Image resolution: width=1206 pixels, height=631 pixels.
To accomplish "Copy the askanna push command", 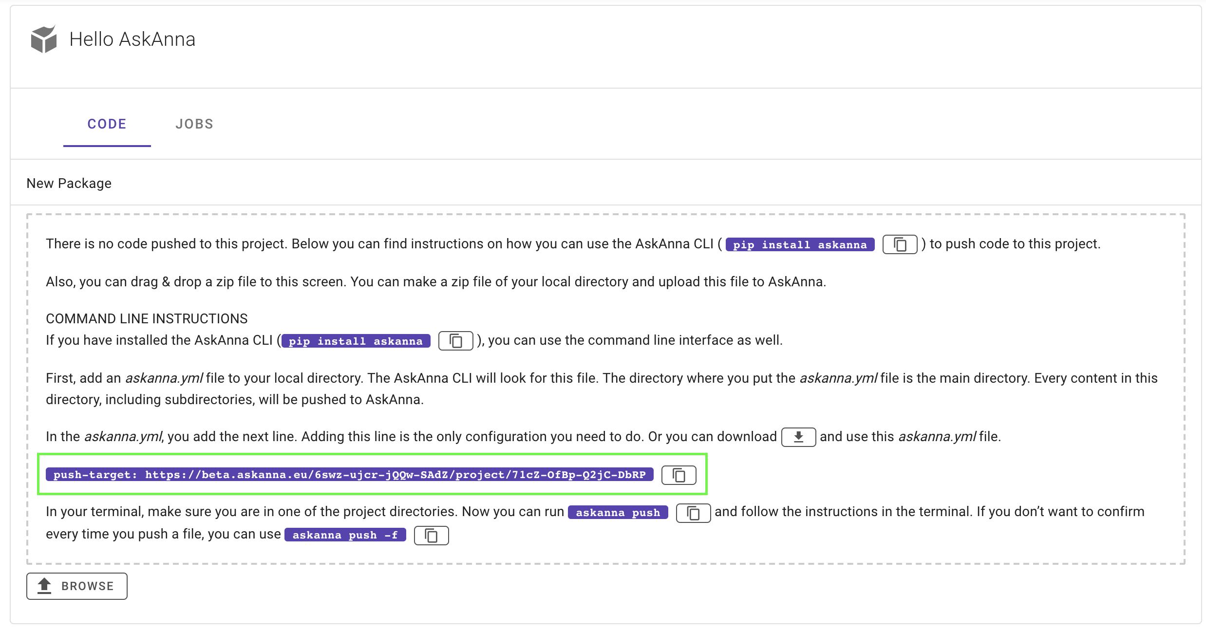I will [x=693, y=513].
